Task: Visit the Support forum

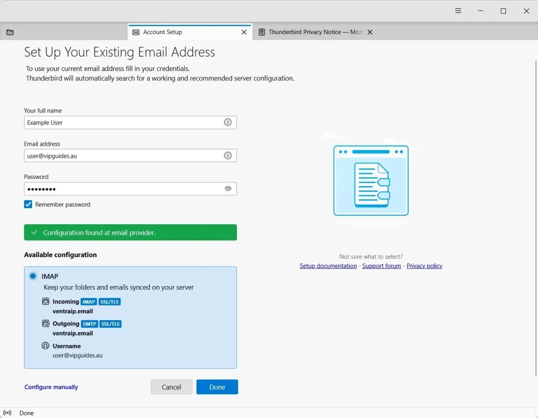Action: coord(381,266)
